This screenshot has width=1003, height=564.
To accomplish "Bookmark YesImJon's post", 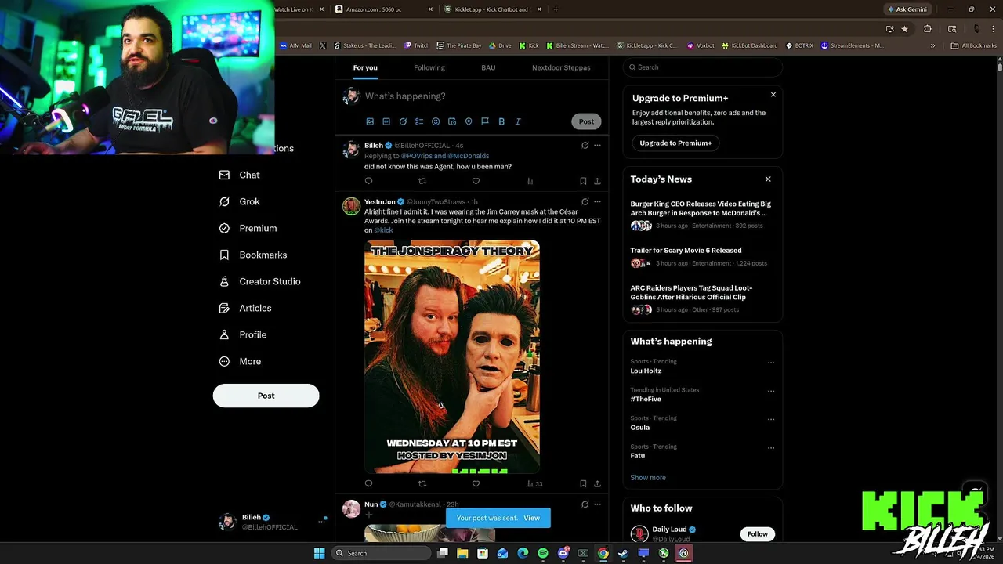I will (583, 483).
